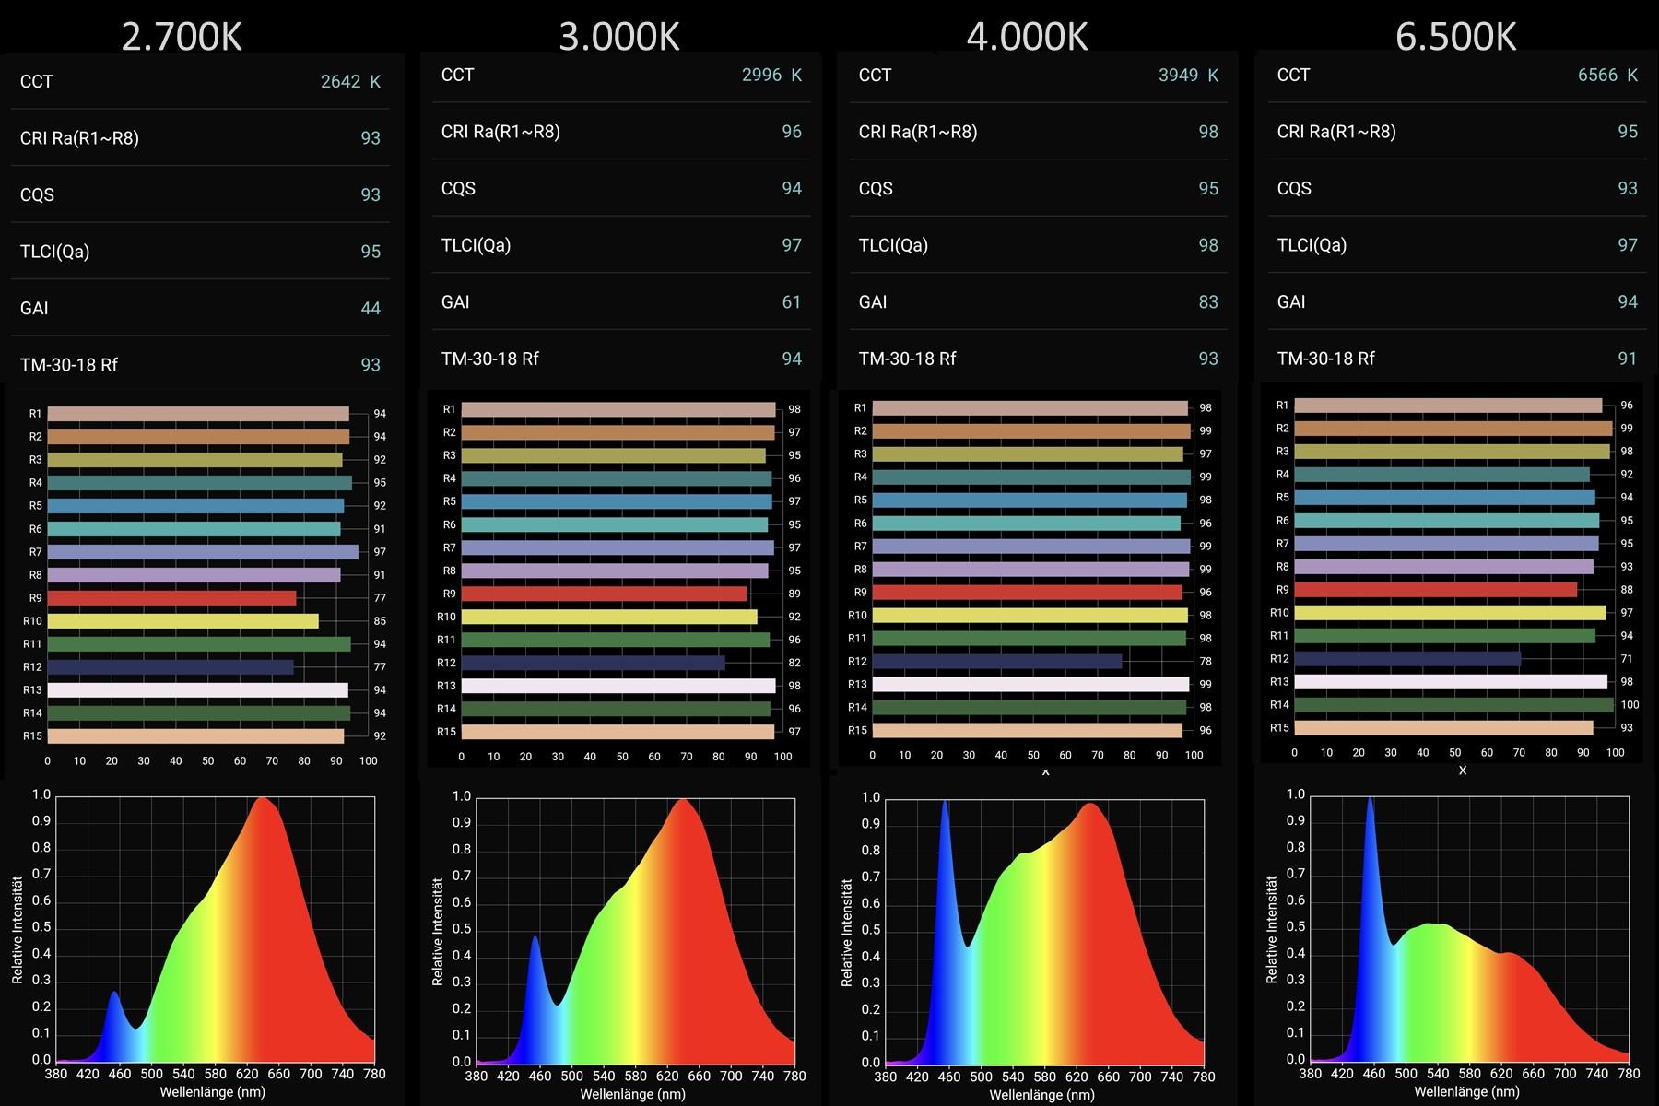The image size is (1659, 1106).
Task: Select CRI Ra(R1~R8) row showing 98
Action: pyautogui.click(x=1038, y=133)
